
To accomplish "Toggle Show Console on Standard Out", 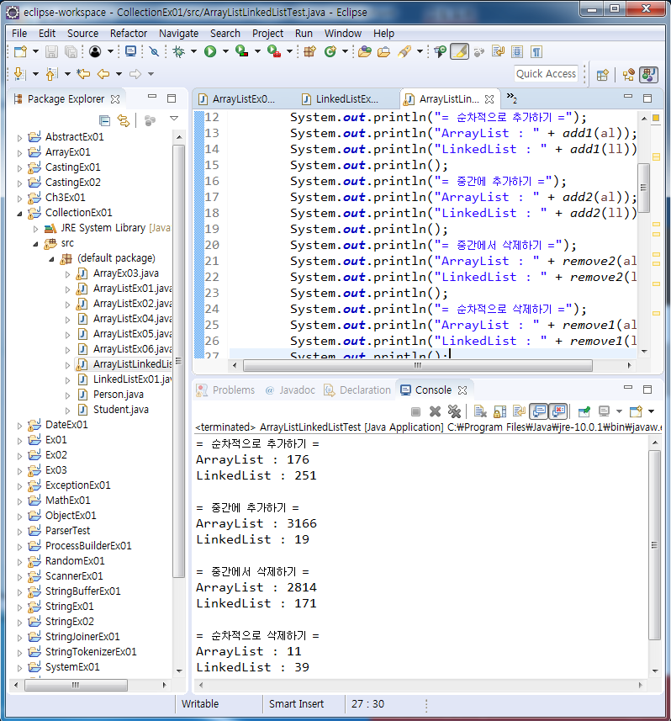I will 539,411.
